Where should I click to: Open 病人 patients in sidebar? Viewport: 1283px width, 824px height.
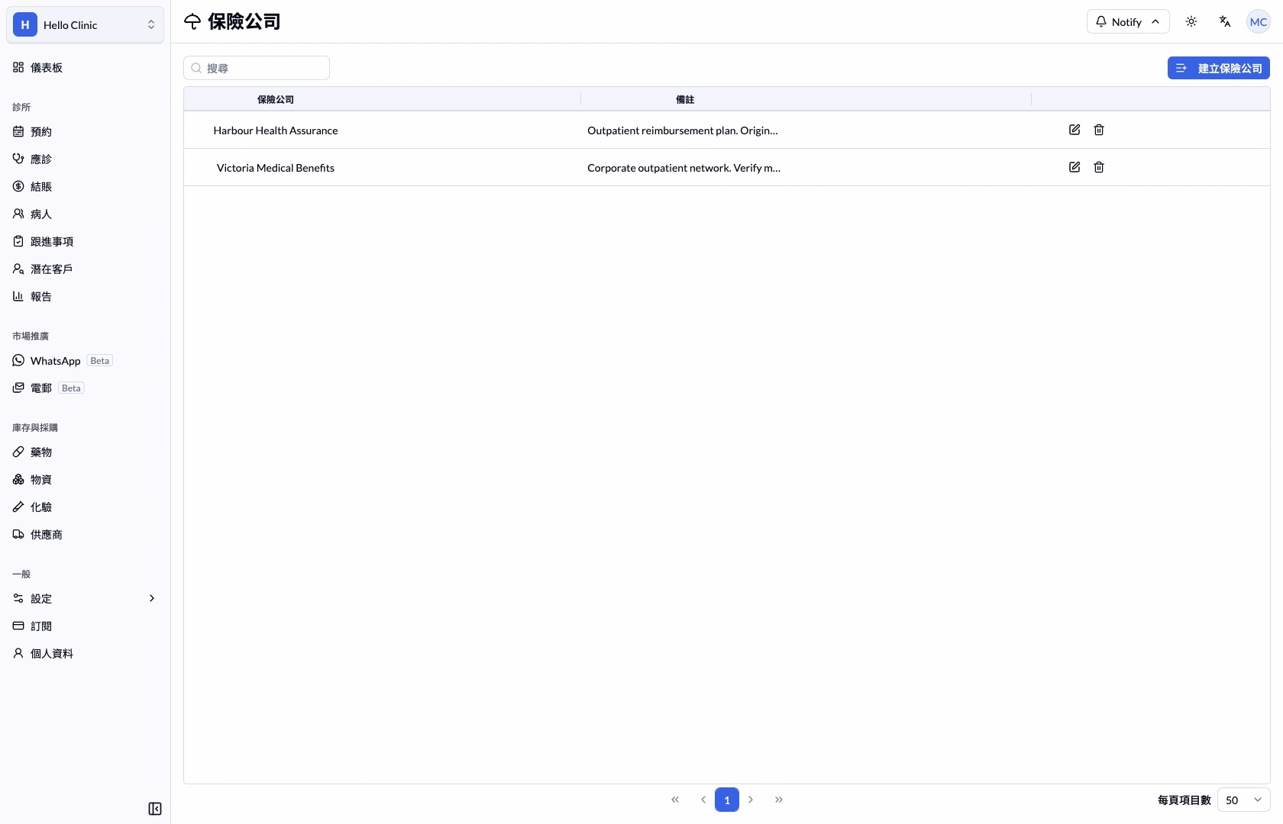(85, 214)
